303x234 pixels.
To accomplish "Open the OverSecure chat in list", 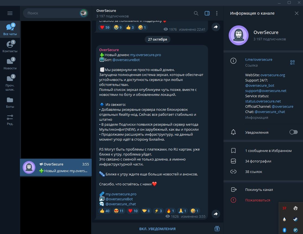I will tap(56, 167).
